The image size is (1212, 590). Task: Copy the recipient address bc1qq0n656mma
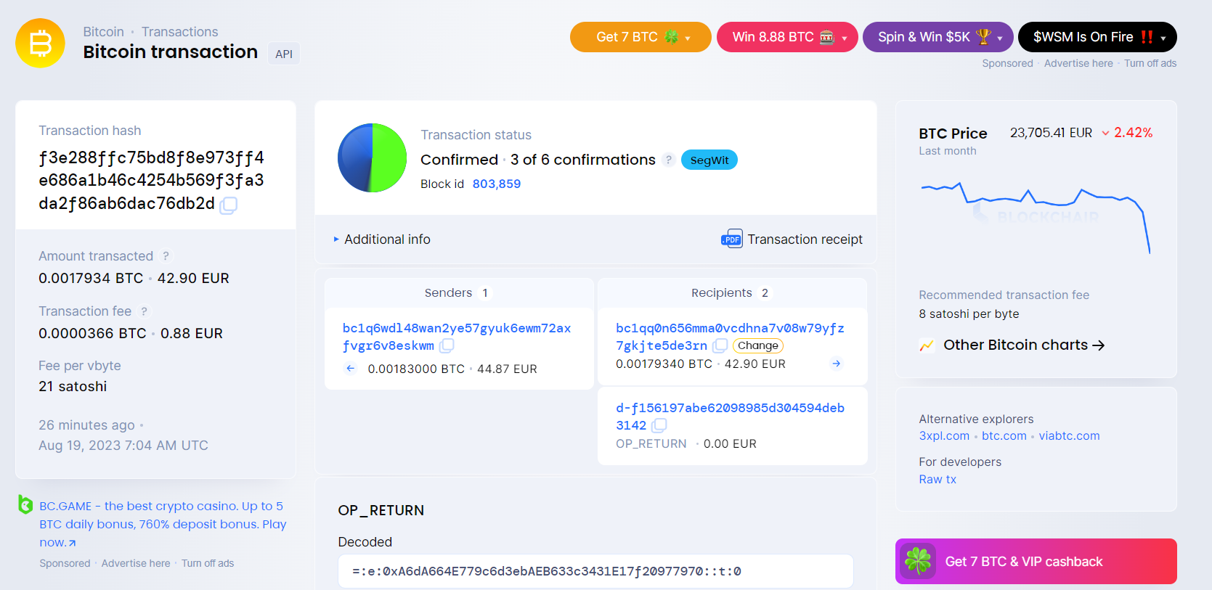coord(720,345)
